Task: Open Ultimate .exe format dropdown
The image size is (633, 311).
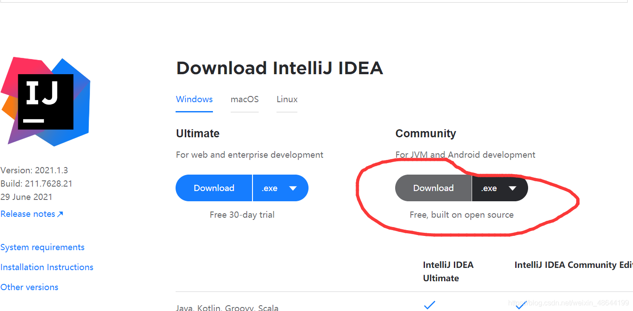Action: (280, 188)
